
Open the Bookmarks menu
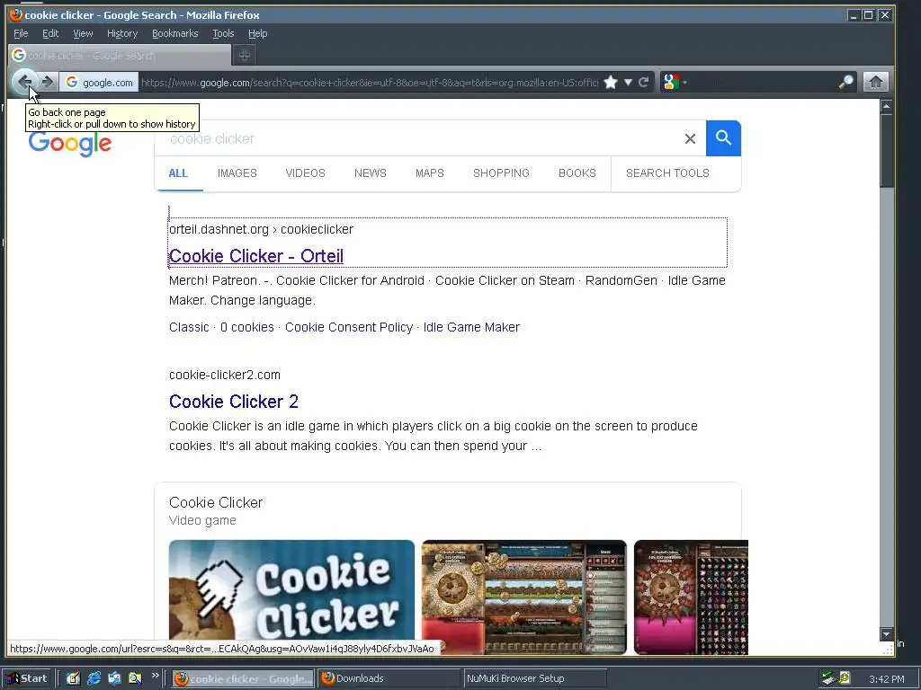(x=175, y=33)
